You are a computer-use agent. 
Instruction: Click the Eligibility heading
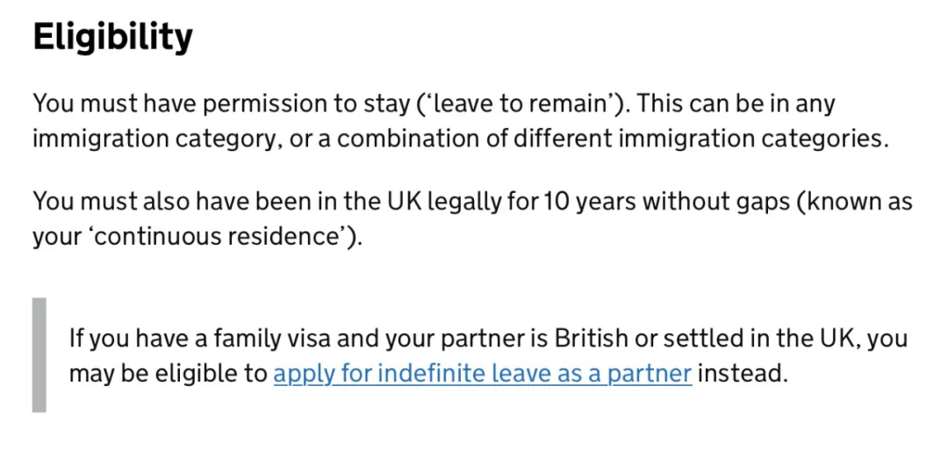[112, 38]
